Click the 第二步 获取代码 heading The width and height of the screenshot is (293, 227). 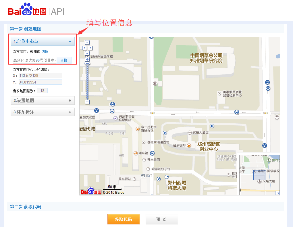click(x=26, y=207)
